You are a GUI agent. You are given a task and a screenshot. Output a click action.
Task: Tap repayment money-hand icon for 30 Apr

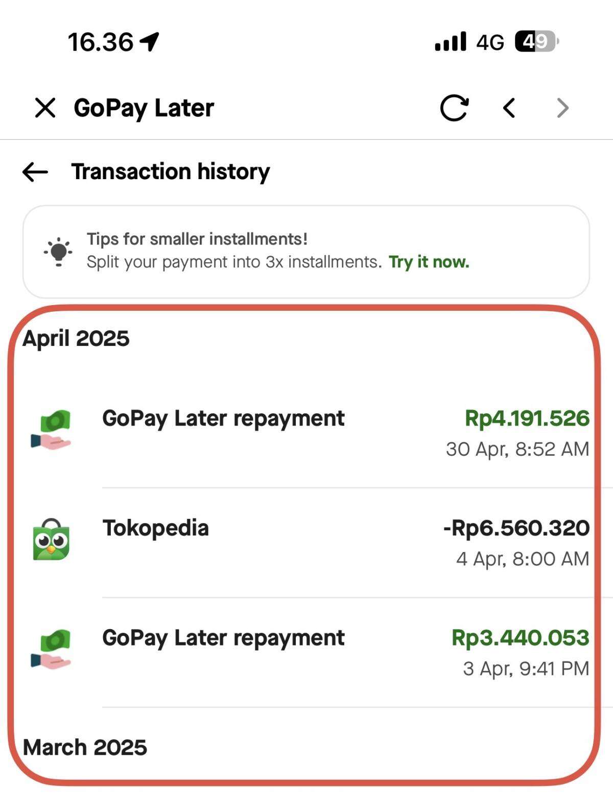pos(51,430)
